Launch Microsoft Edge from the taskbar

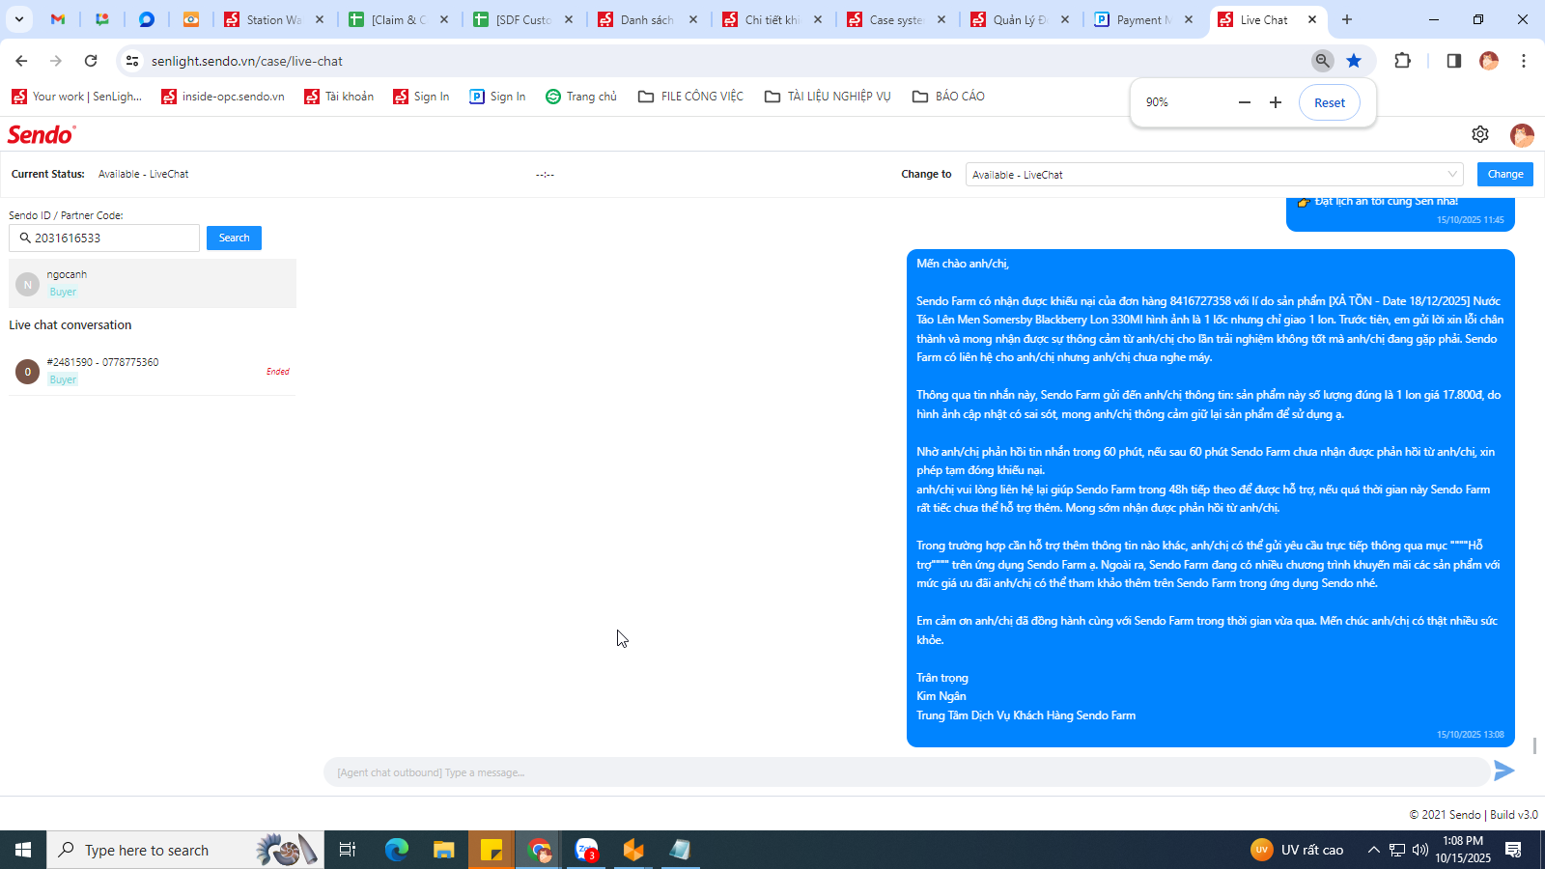coord(397,850)
